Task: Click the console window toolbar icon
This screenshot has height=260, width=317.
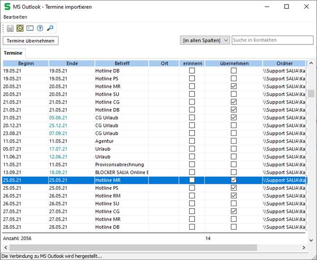Action: coord(30,28)
